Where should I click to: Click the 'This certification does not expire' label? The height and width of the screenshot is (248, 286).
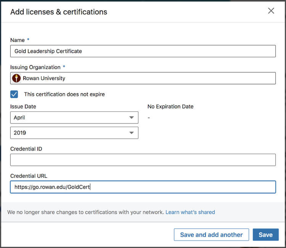64,94
